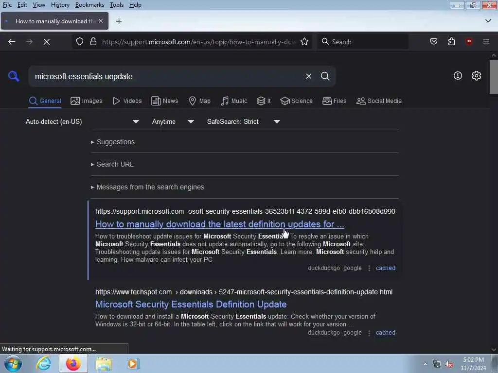
Task: Bookmark this page with the star icon
Action: [304, 42]
